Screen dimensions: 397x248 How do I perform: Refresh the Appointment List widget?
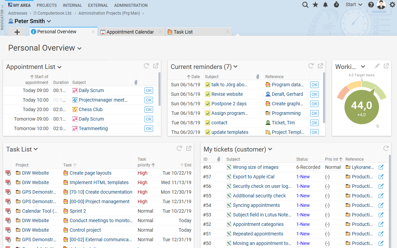point(146,66)
